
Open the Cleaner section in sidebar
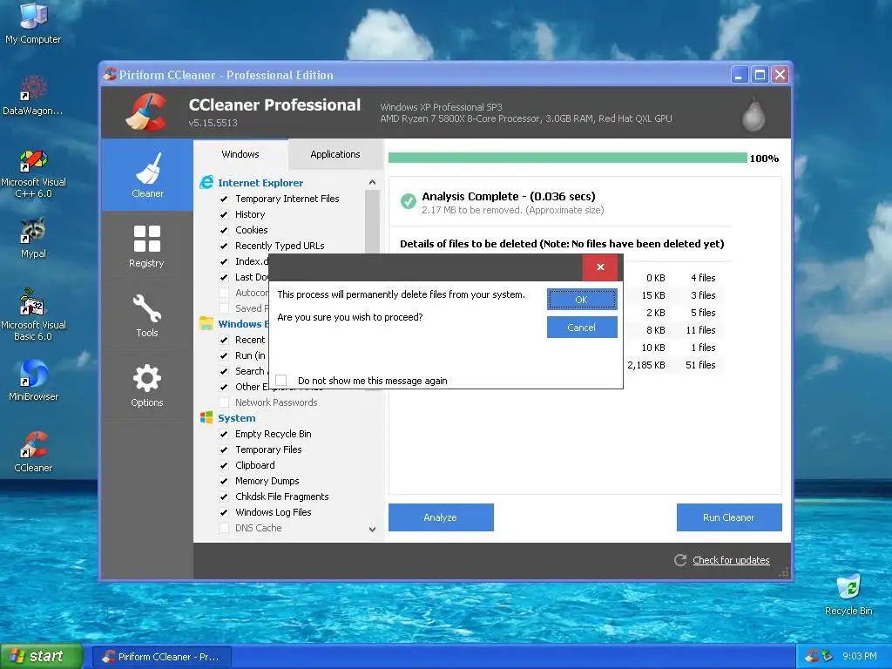tap(147, 175)
